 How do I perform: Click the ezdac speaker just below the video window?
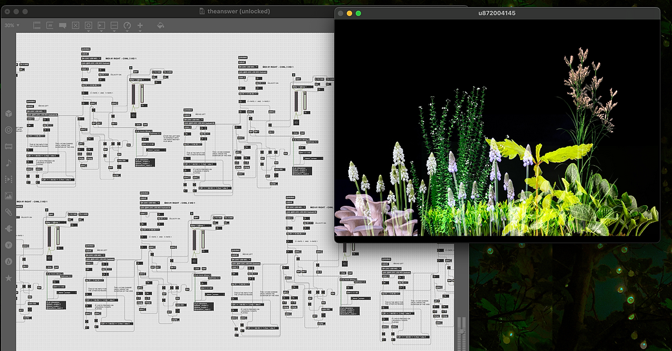pos(344,263)
